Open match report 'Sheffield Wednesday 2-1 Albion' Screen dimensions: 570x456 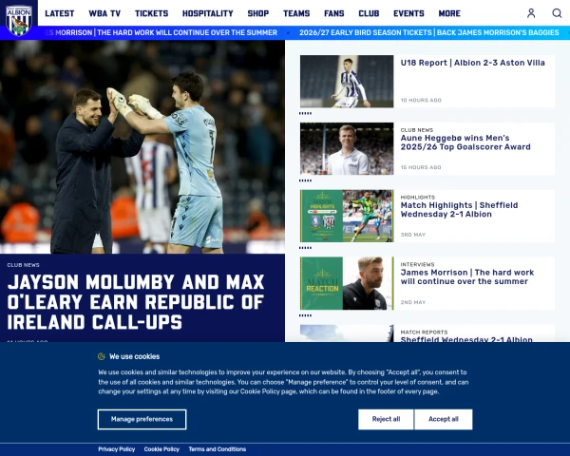coord(466,340)
